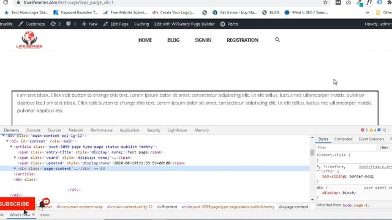The image size is (392, 220).
Task: Click Edit with WPBakery Page Builder
Action: pos(184,24)
